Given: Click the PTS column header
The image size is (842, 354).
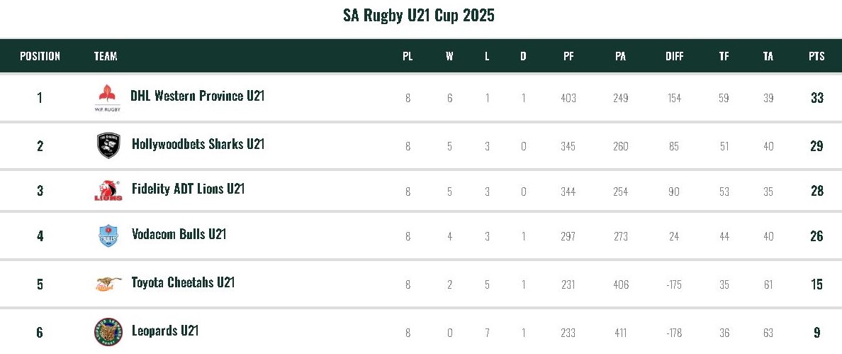Looking at the screenshot, I should (816, 56).
